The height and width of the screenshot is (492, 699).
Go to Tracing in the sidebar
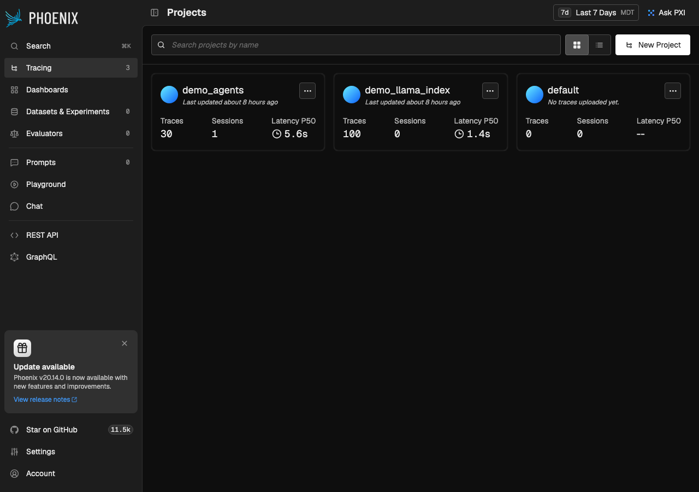coord(71,68)
